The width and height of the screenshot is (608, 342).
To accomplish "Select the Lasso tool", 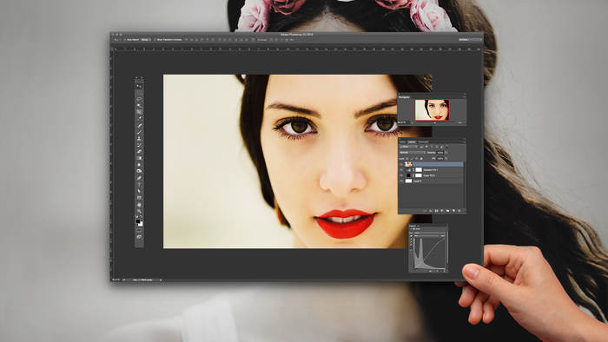I will (139, 99).
